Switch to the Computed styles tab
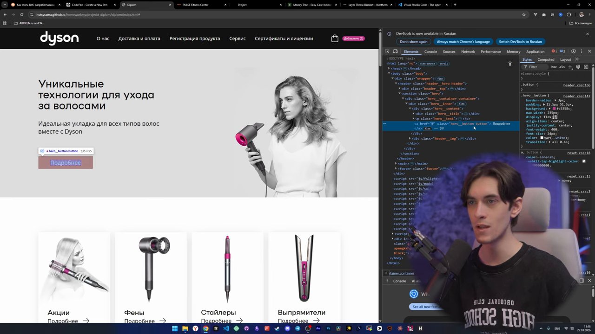This screenshot has height=334, width=595. (x=546, y=59)
